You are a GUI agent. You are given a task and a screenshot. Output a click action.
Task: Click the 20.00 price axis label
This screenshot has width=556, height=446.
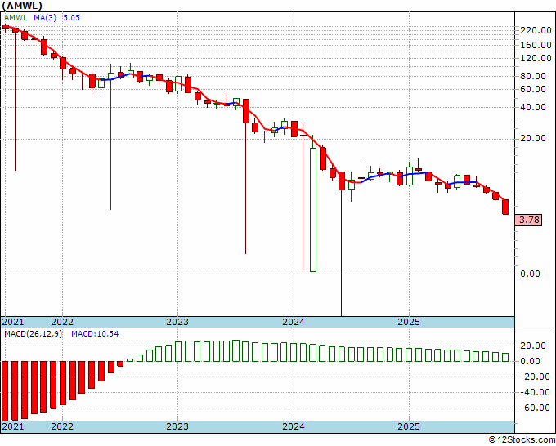(533, 138)
